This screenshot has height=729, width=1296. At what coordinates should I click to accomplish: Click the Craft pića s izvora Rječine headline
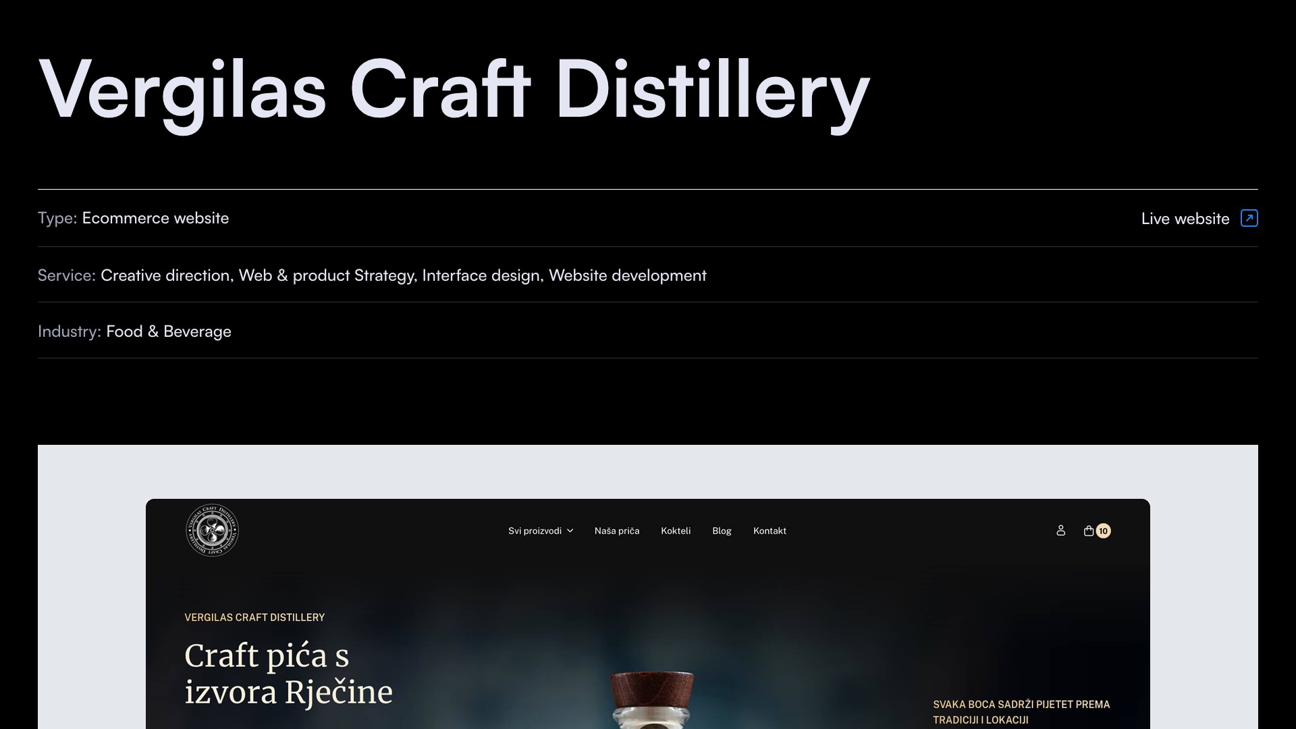(288, 674)
